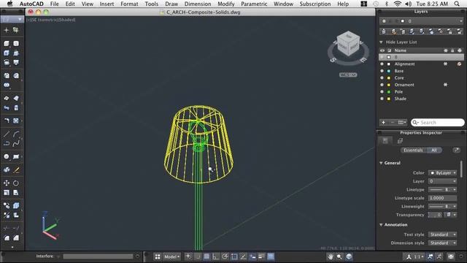Toggle visibility of the Shade layer
Image resolution: width=467 pixels, height=263 pixels.
click(x=382, y=99)
